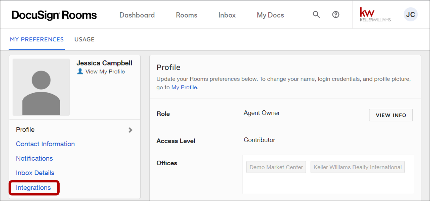Open the Rooms menu item
The image size is (430, 201).
point(187,15)
